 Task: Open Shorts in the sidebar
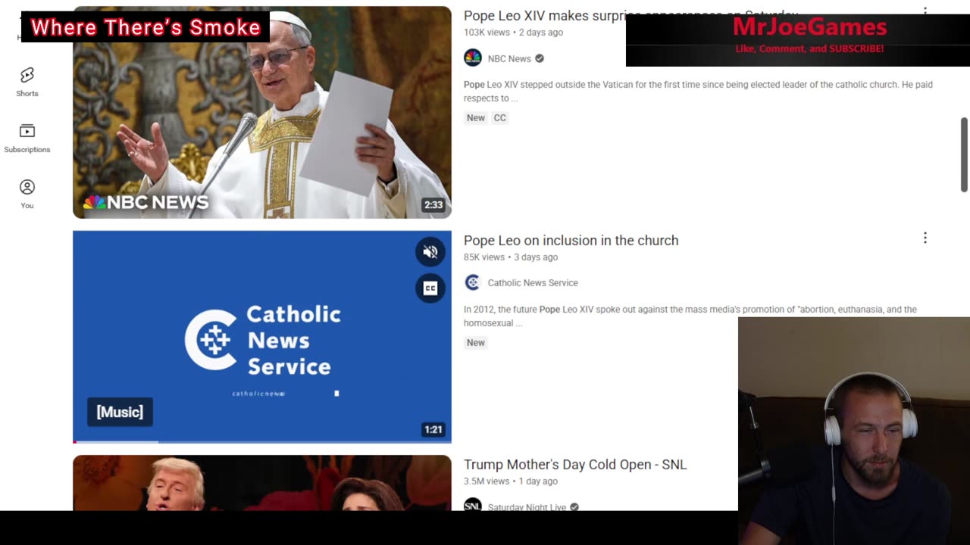pos(27,83)
